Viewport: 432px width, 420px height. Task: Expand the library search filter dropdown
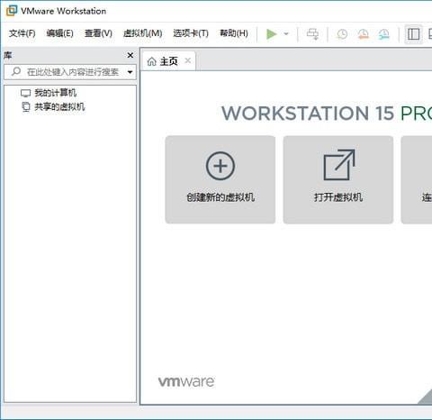(x=130, y=72)
